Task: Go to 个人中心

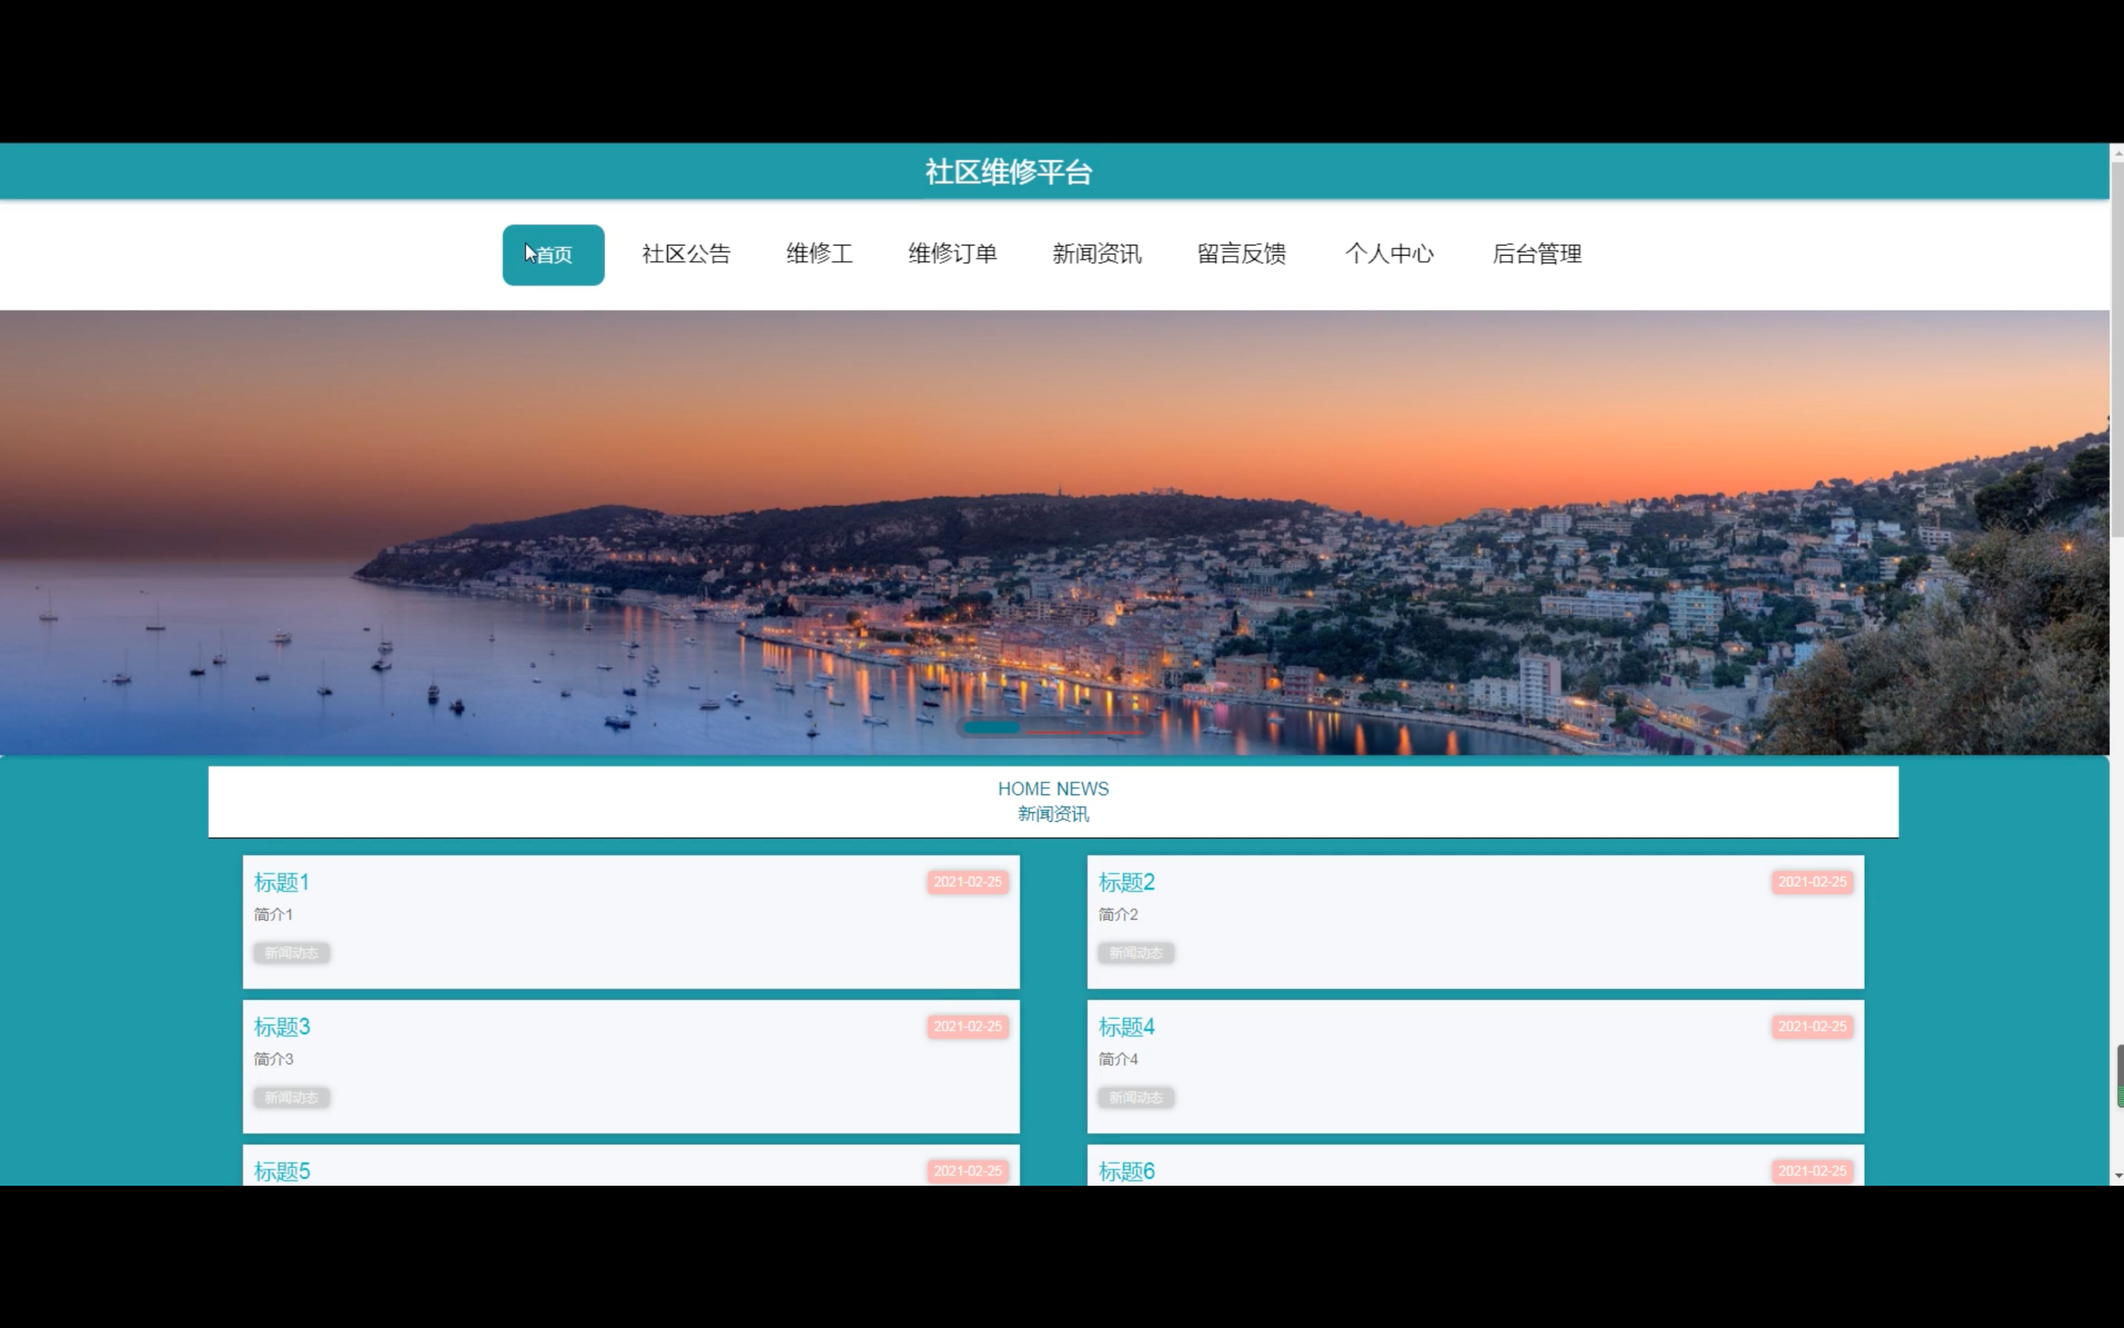Action: (x=1388, y=254)
